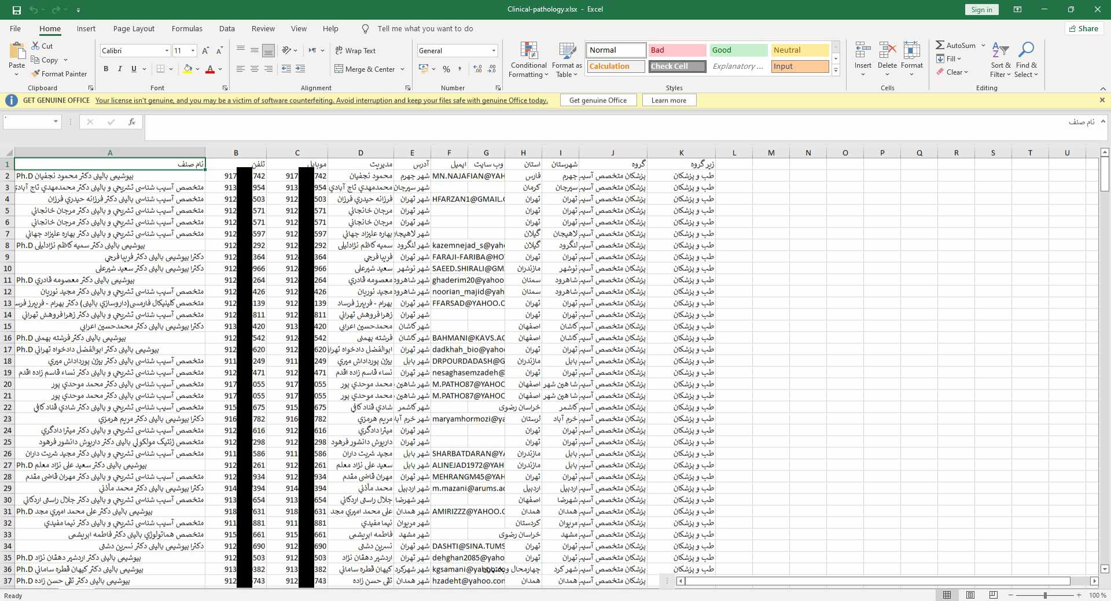This screenshot has width=1111, height=601.
Task: Click the zoom slider in status bar
Action: 1045,595
